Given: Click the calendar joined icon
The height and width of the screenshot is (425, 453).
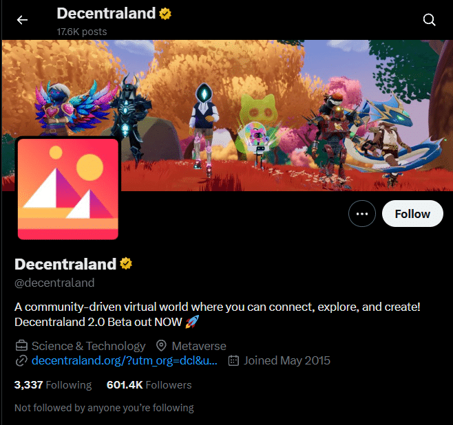Looking at the screenshot, I should 233,360.
